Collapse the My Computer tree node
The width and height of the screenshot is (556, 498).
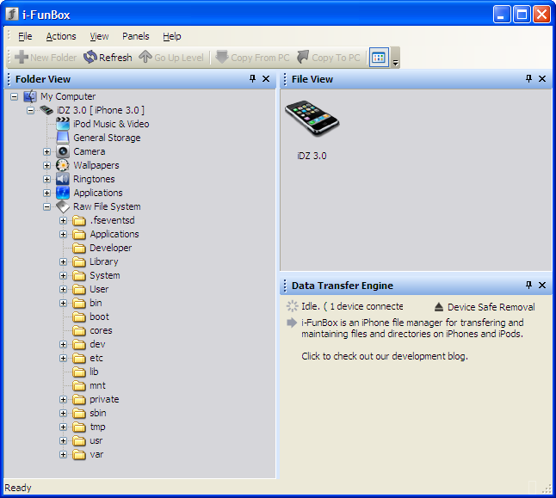click(x=14, y=97)
